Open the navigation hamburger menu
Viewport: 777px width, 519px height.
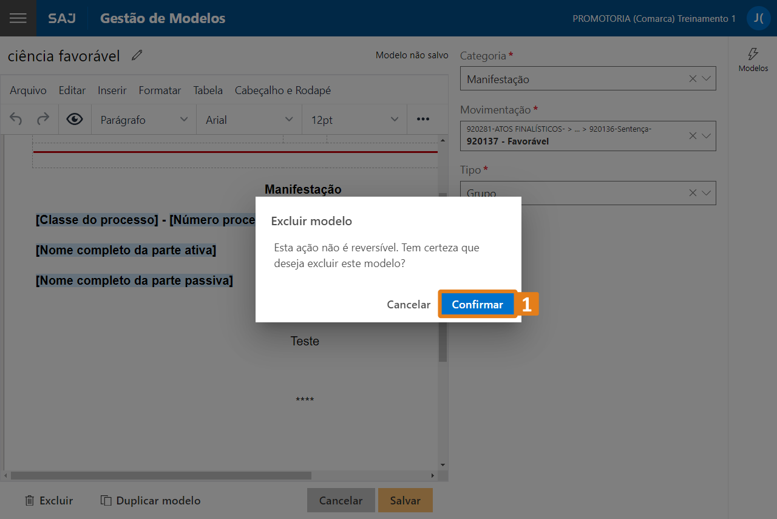click(18, 18)
